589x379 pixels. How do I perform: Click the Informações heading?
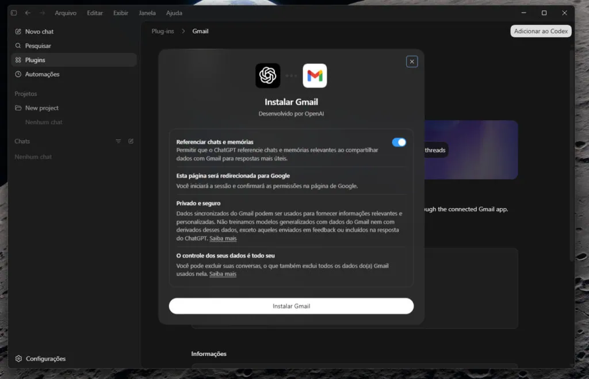coord(209,354)
